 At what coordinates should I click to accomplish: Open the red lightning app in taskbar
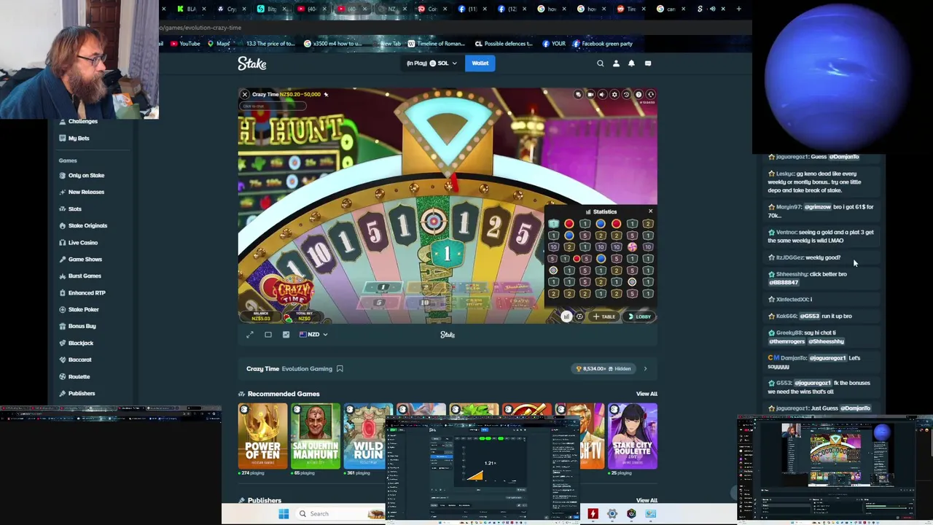point(593,513)
